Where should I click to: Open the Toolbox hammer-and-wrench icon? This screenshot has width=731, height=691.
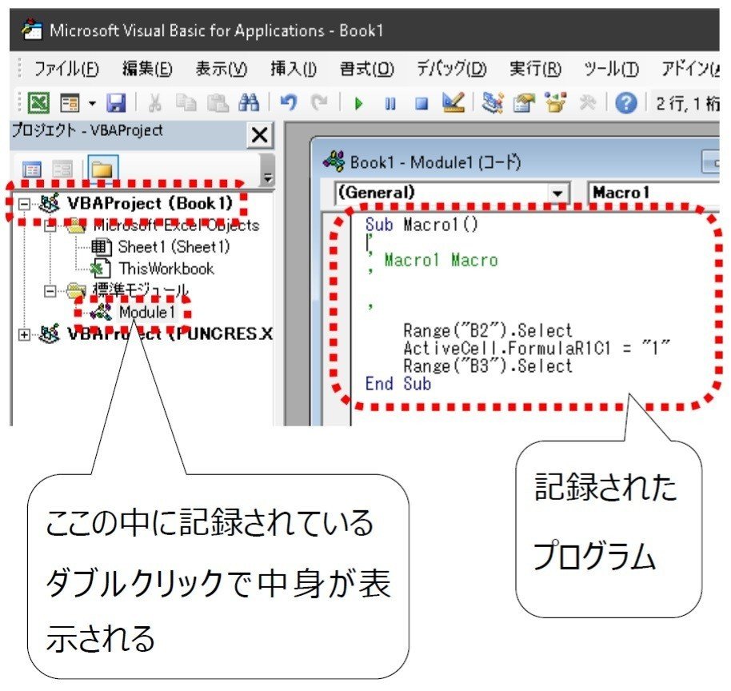coord(588,102)
